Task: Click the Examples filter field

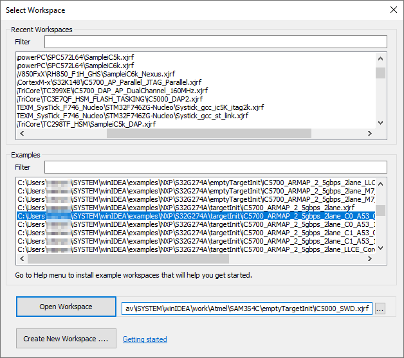Action: tap(216, 167)
